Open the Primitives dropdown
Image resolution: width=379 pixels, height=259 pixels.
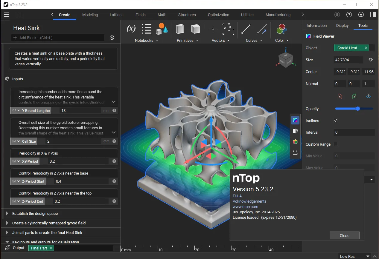(x=188, y=40)
